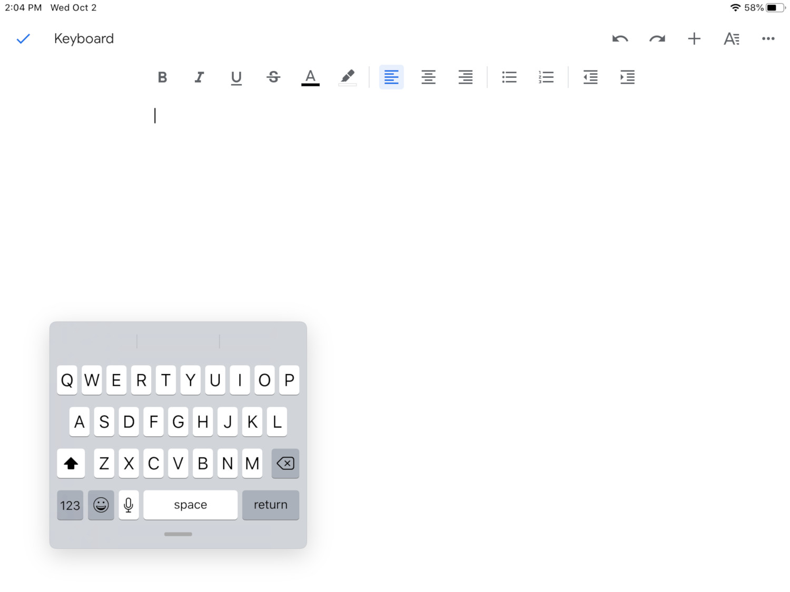Toggle right text alignment
Viewport: 790px width, 592px height.
[x=465, y=77]
